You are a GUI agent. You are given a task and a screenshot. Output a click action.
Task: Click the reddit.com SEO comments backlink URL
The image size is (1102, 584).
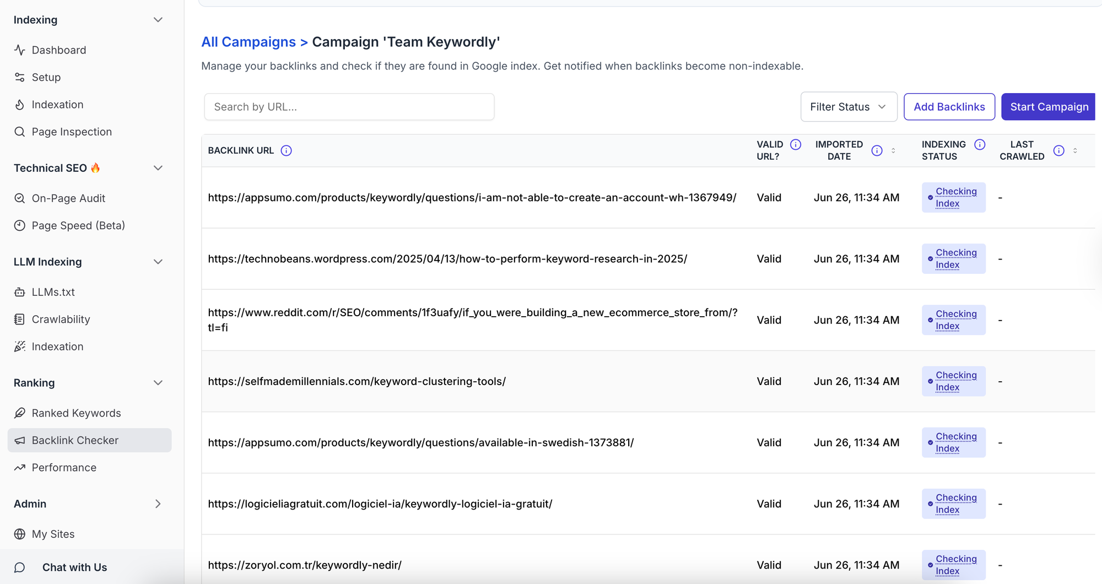[472, 320]
